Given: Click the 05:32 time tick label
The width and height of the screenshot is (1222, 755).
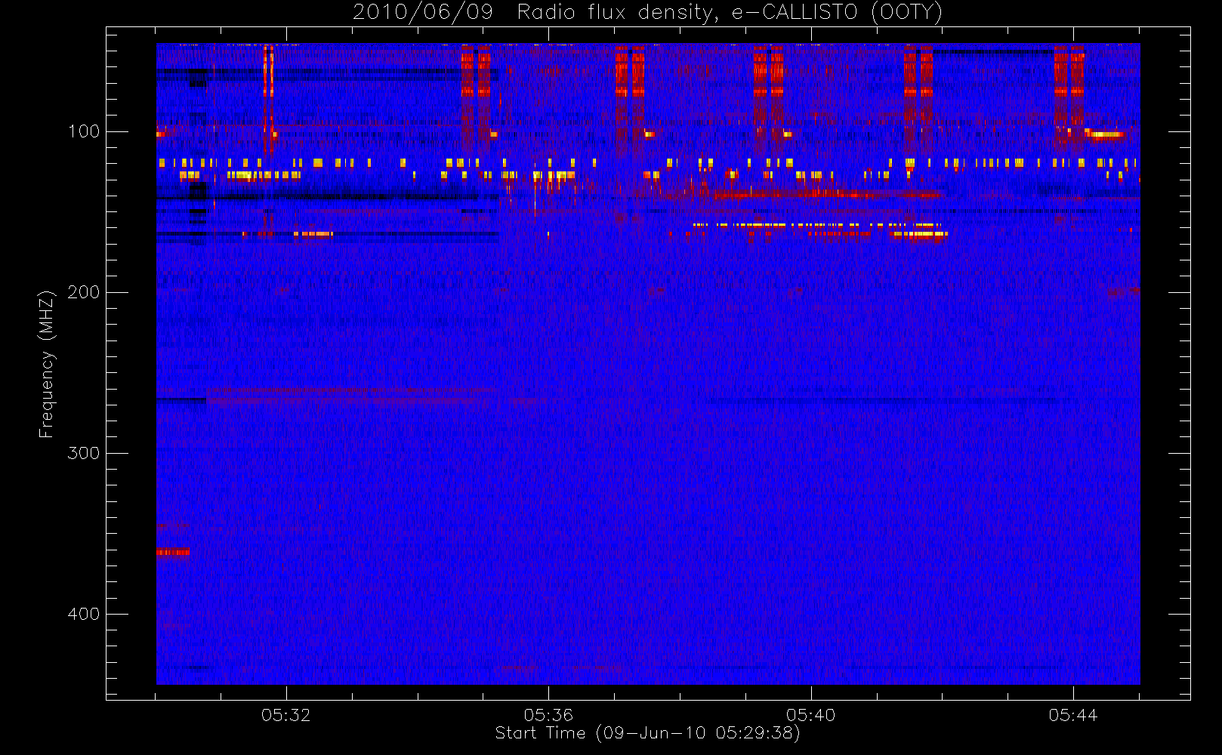Looking at the screenshot, I should (x=286, y=715).
